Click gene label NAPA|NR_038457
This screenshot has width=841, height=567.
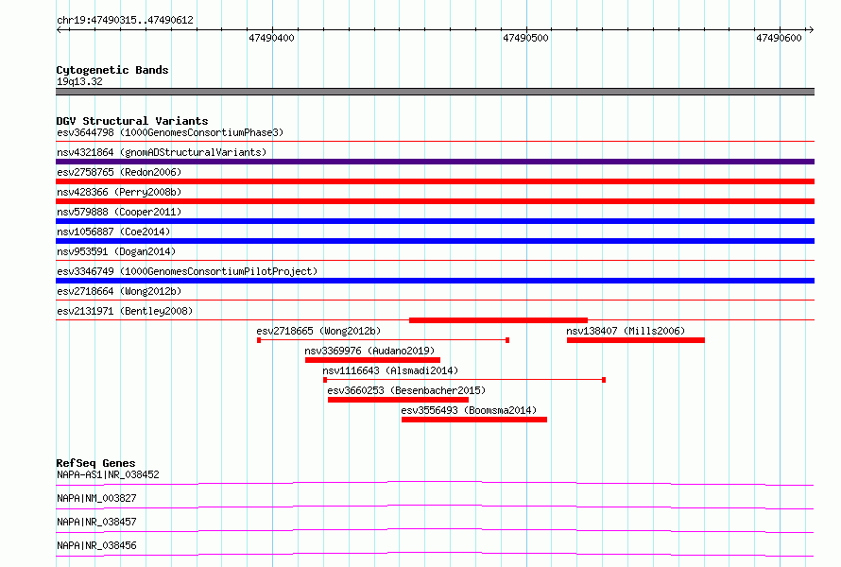(x=96, y=522)
